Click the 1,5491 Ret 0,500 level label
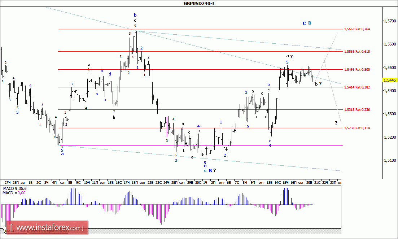 [357, 70]
